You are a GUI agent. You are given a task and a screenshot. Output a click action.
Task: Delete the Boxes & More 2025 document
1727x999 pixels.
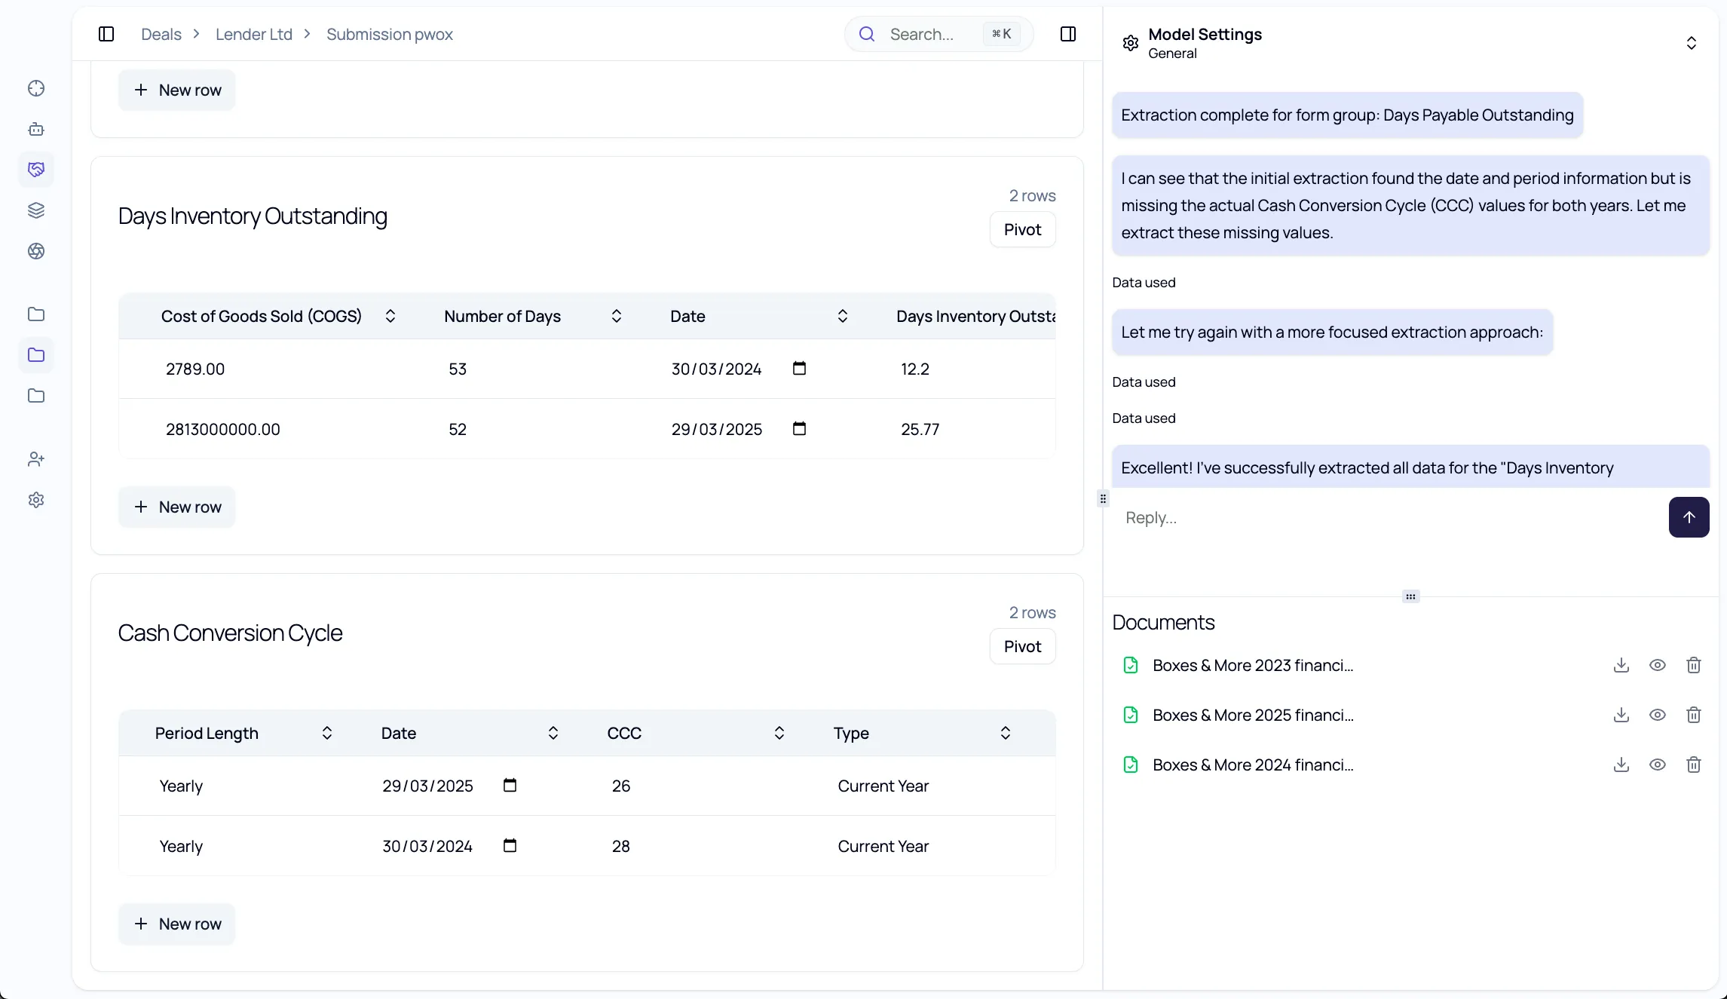point(1693,715)
